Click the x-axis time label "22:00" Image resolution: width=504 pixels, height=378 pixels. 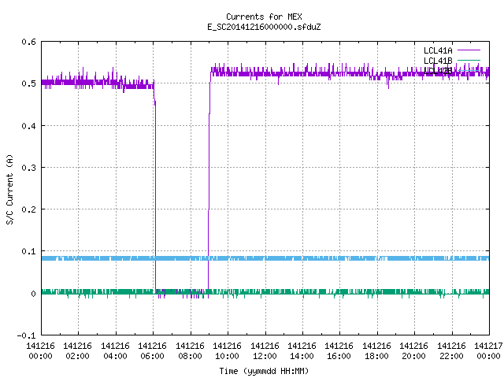[x=451, y=356]
